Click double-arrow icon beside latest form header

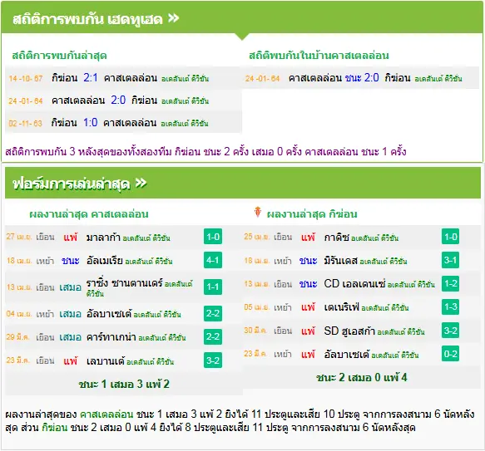(x=141, y=184)
